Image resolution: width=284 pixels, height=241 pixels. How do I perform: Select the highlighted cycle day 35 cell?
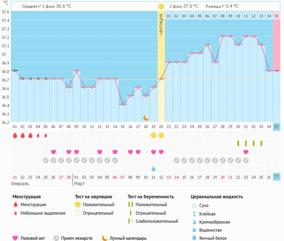[277, 127]
